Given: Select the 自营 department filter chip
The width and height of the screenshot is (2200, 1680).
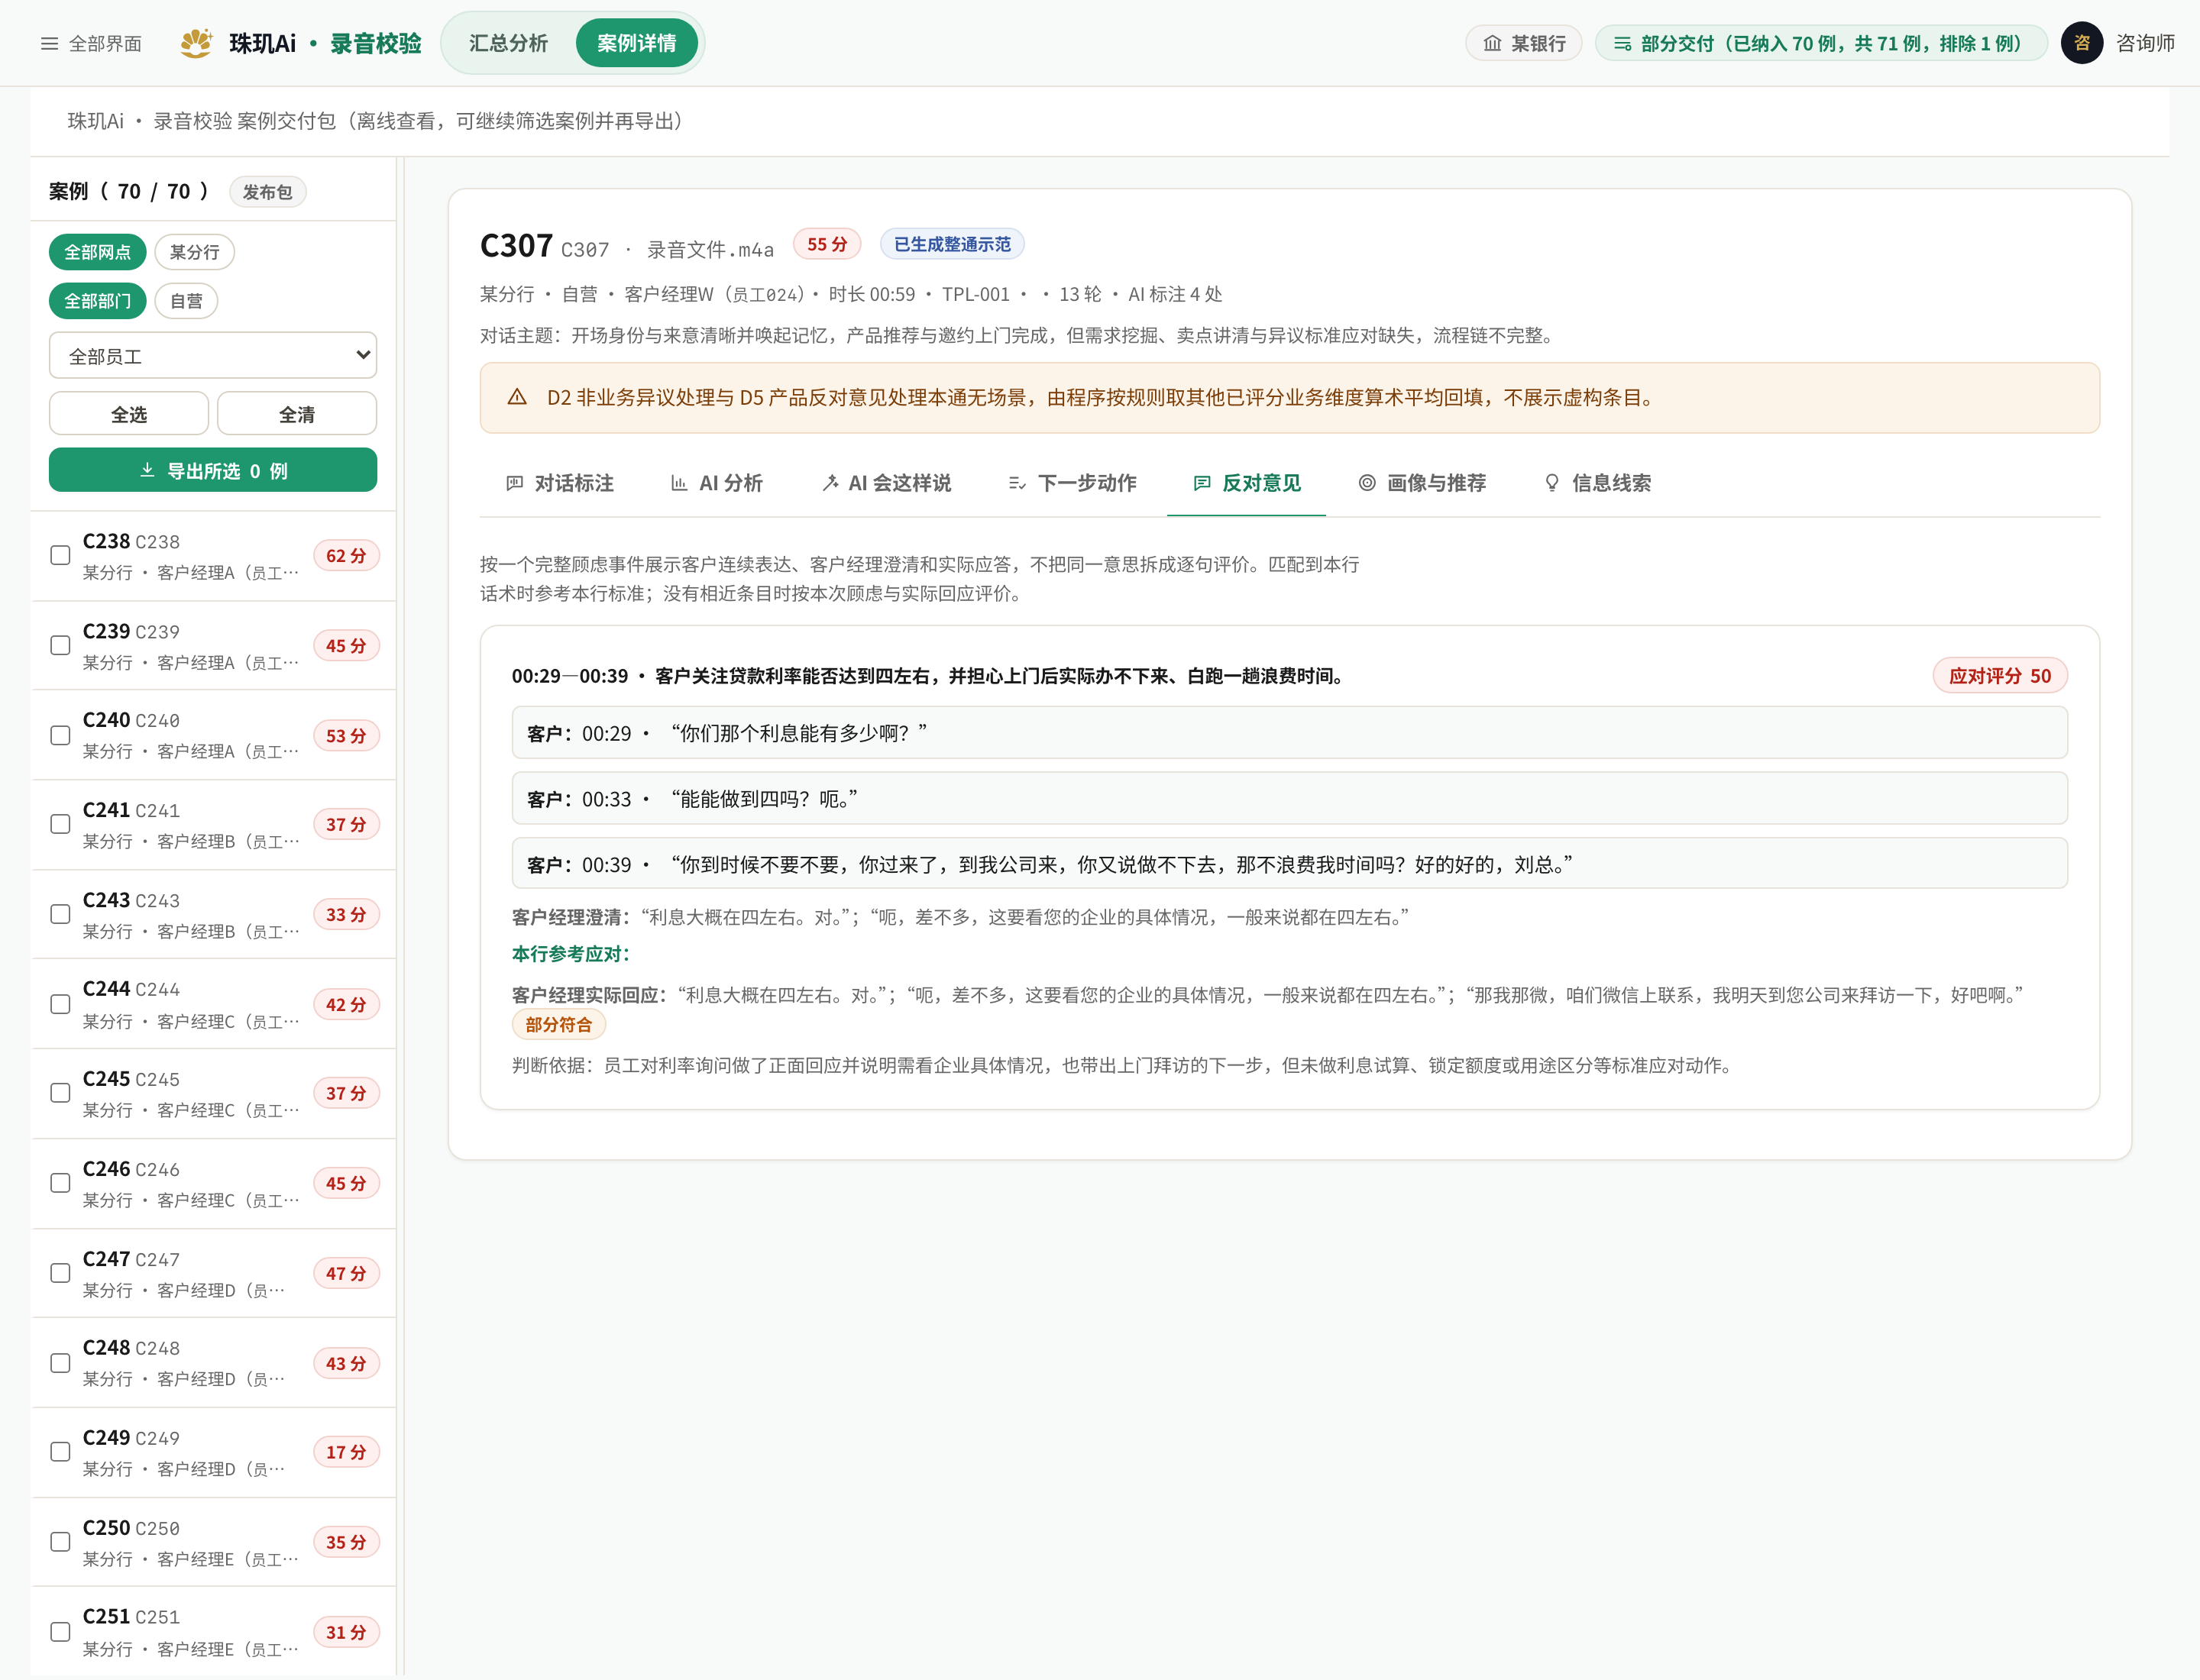Looking at the screenshot, I should pos(186,300).
